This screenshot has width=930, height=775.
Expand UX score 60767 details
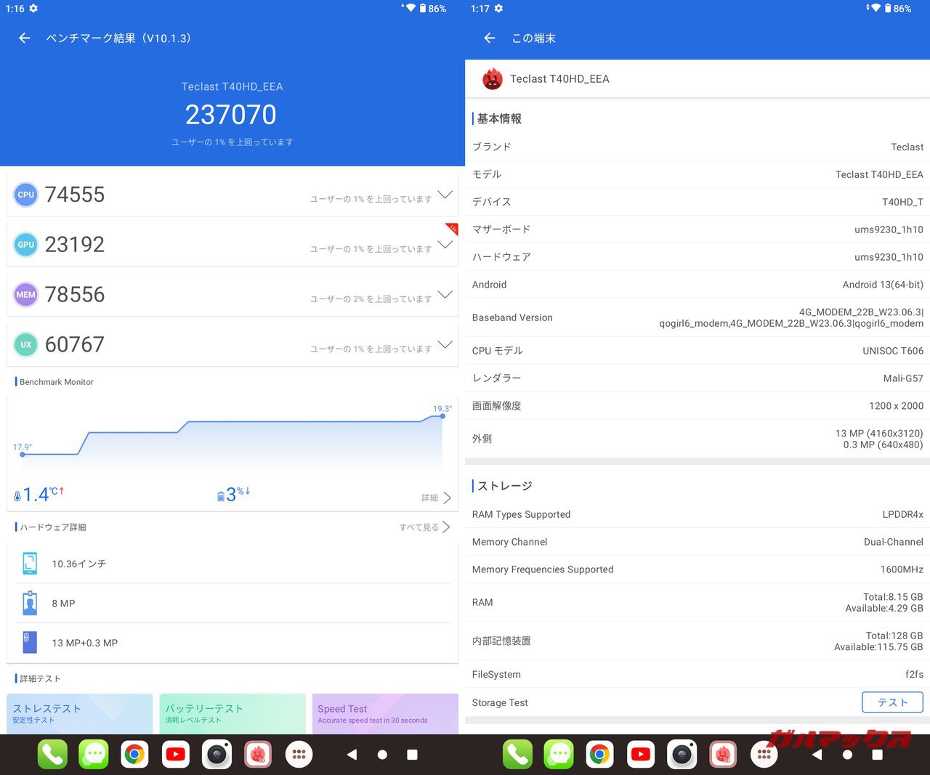[445, 345]
